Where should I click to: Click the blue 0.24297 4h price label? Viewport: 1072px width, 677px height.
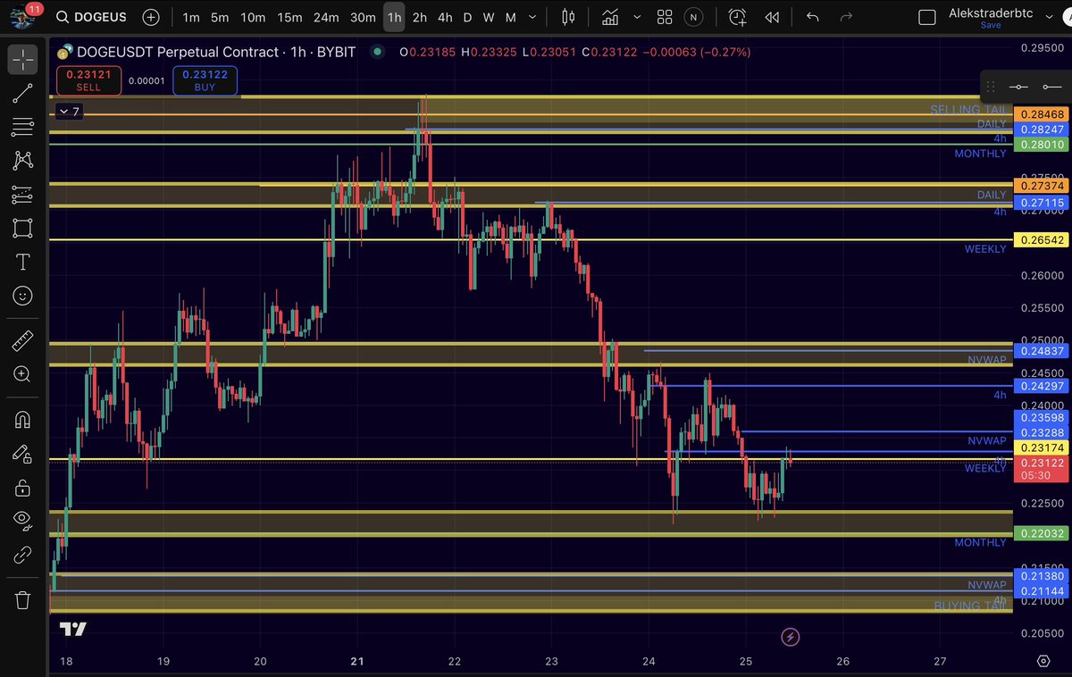(1041, 386)
